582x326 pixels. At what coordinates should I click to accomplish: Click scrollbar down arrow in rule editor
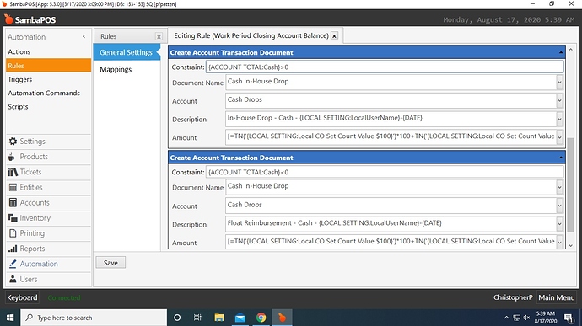[570, 245]
